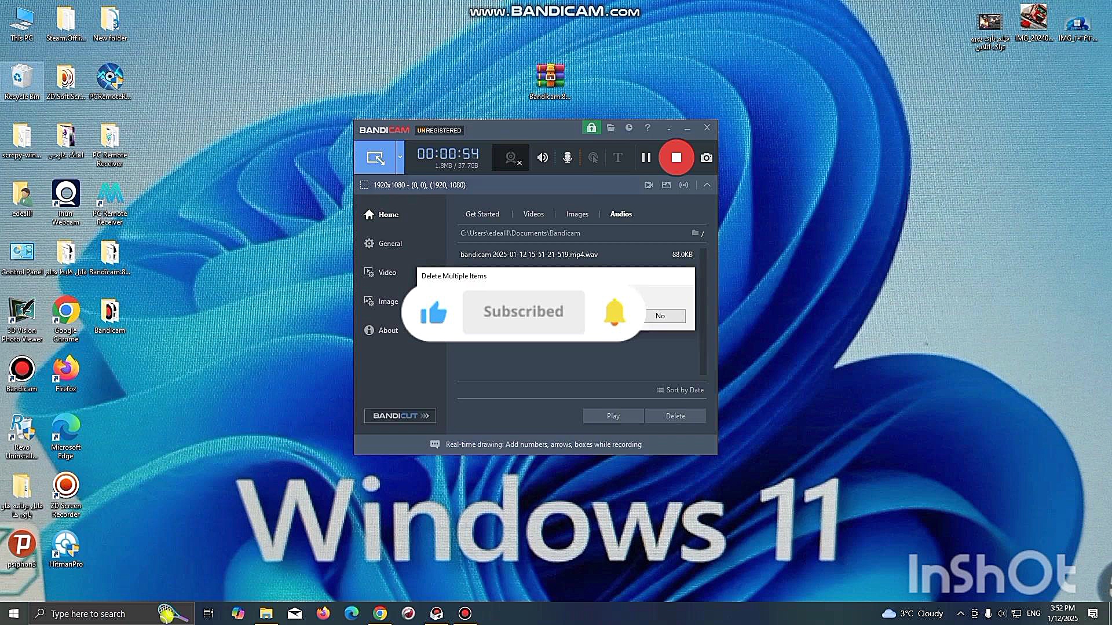1112x625 pixels.
Task: Take a screenshot with the camera icon
Action: point(707,157)
